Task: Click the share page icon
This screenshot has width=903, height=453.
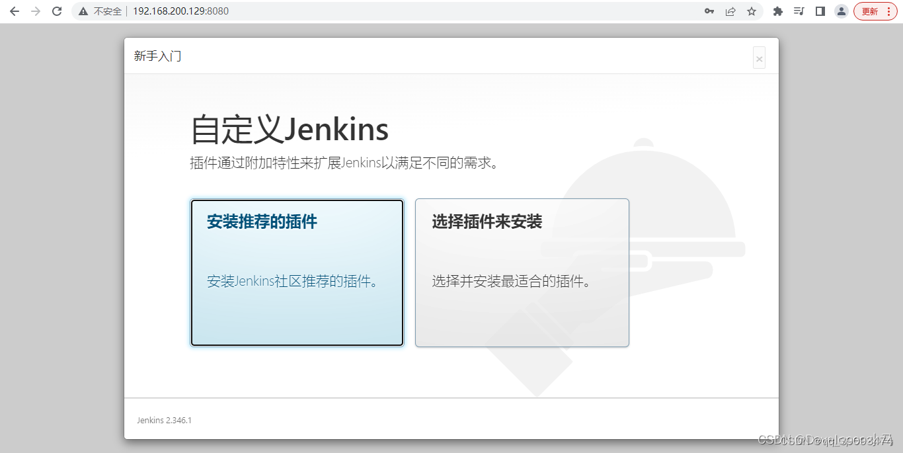Action: (x=730, y=11)
